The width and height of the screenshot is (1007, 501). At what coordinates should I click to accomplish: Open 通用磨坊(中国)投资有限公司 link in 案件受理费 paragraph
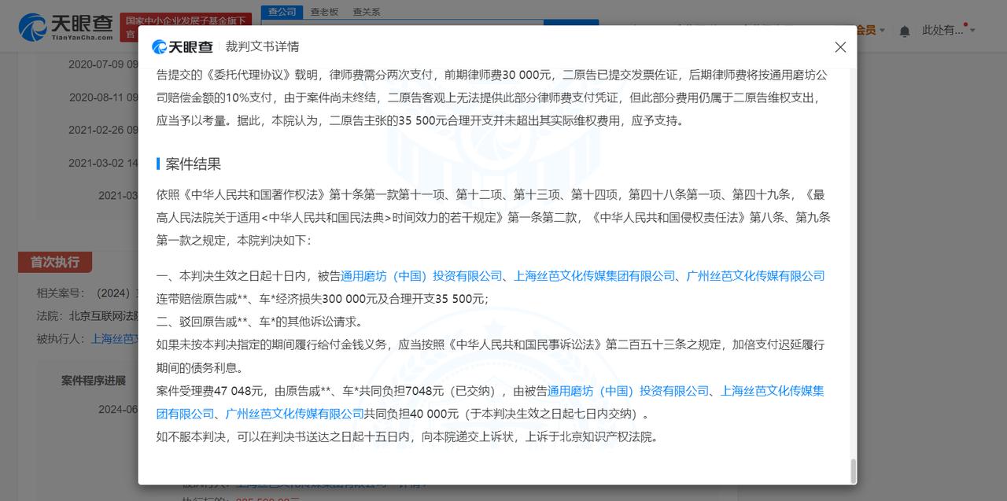tap(629, 391)
